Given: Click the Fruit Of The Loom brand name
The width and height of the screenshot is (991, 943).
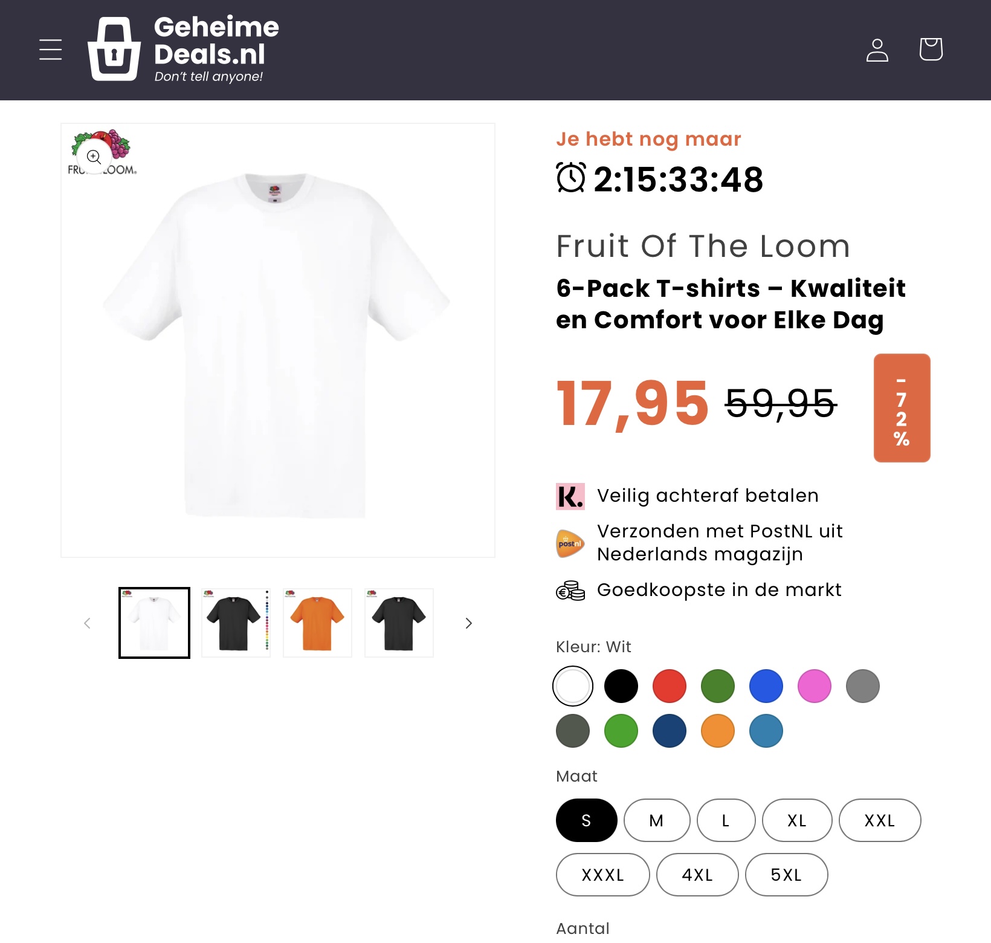Looking at the screenshot, I should pos(703,245).
